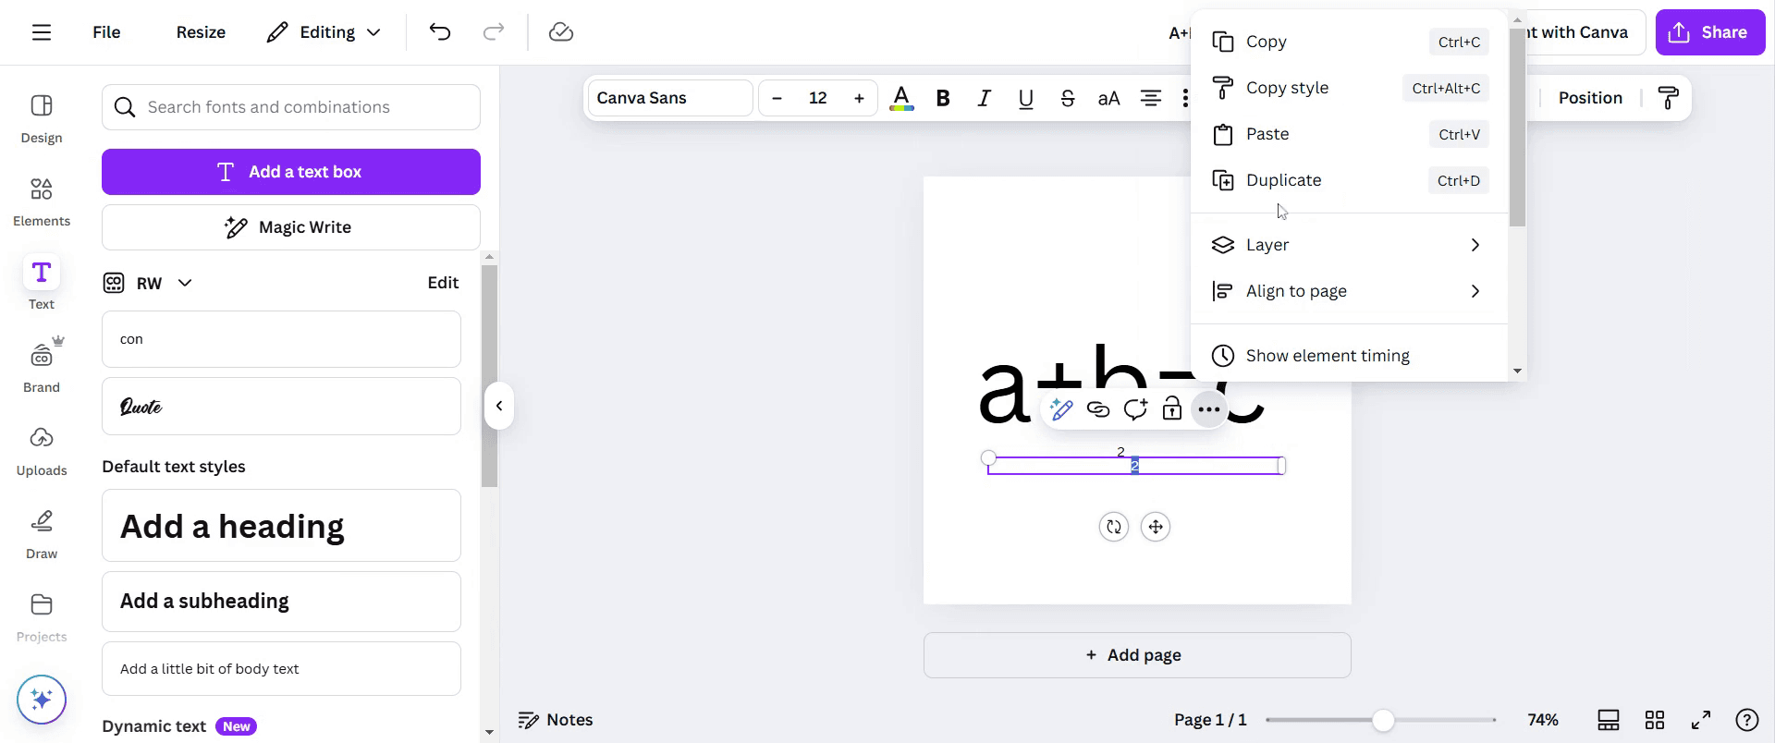This screenshot has height=743, width=1775.
Task: Open the Resize menu
Action: 201,32
